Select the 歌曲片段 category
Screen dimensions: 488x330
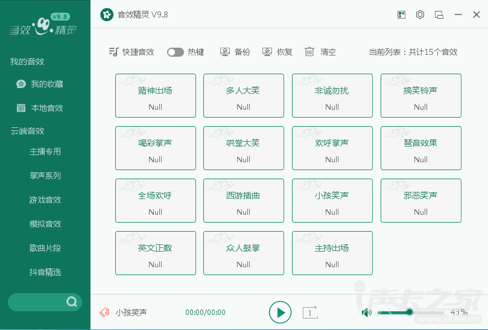[45, 248]
